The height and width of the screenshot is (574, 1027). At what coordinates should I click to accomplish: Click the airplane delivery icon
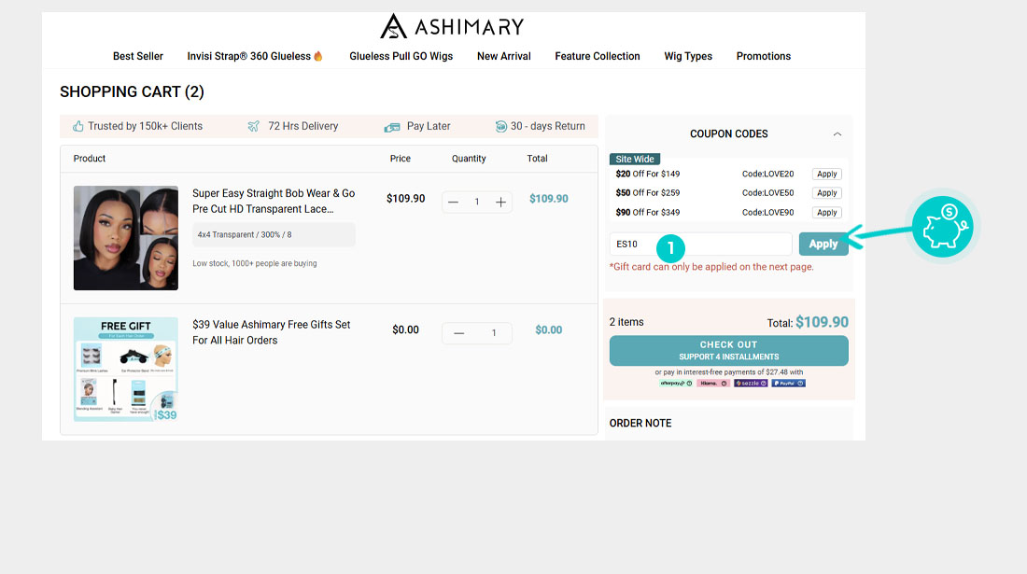coord(254,126)
